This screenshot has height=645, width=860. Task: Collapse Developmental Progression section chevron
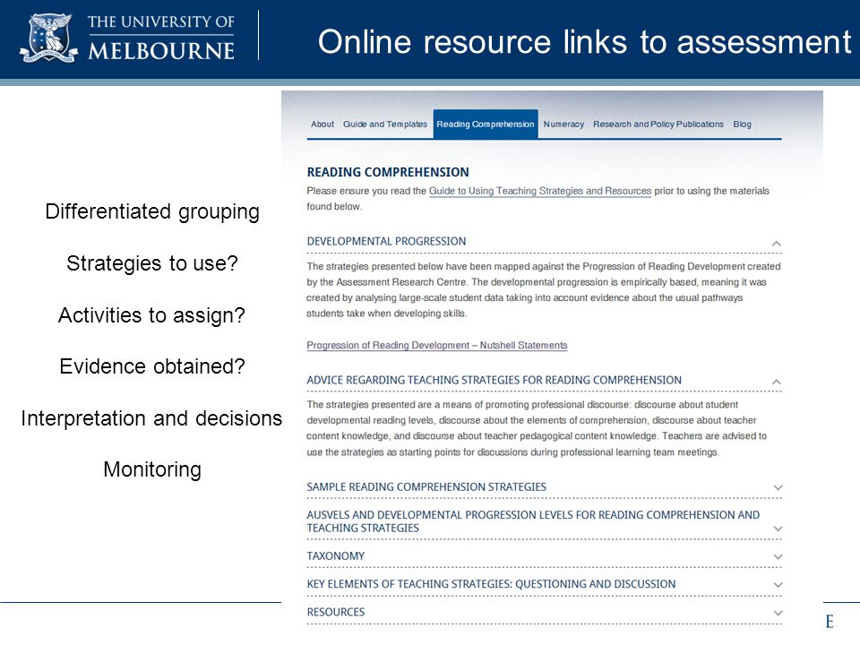pos(777,243)
